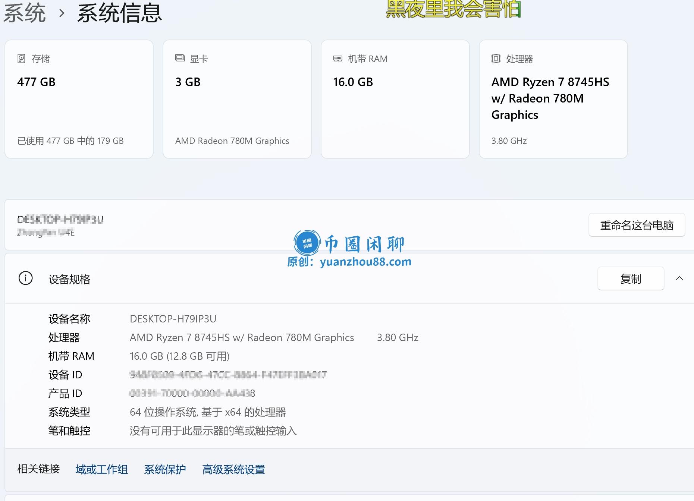Go back to 系统 via the breadcrumb

click(x=25, y=13)
